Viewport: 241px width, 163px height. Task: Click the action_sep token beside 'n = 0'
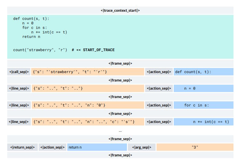(159, 88)
